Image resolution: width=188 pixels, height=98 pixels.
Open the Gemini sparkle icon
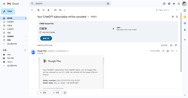(174, 4)
